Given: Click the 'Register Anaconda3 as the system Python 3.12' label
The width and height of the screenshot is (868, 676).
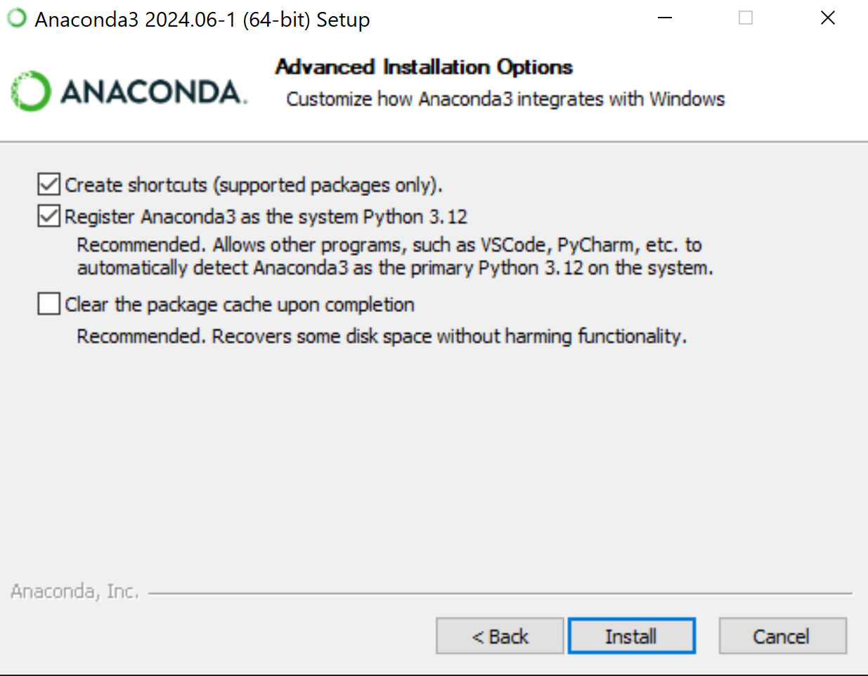Looking at the screenshot, I should pyautogui.click(x=266, y=216).
